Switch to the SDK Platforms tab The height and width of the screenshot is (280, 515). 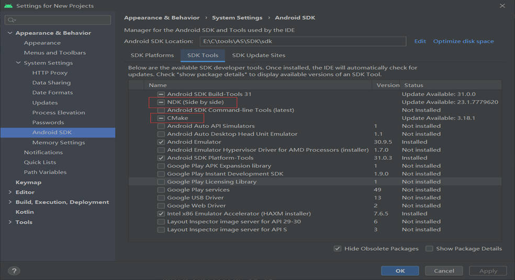[x=152, y=55]
